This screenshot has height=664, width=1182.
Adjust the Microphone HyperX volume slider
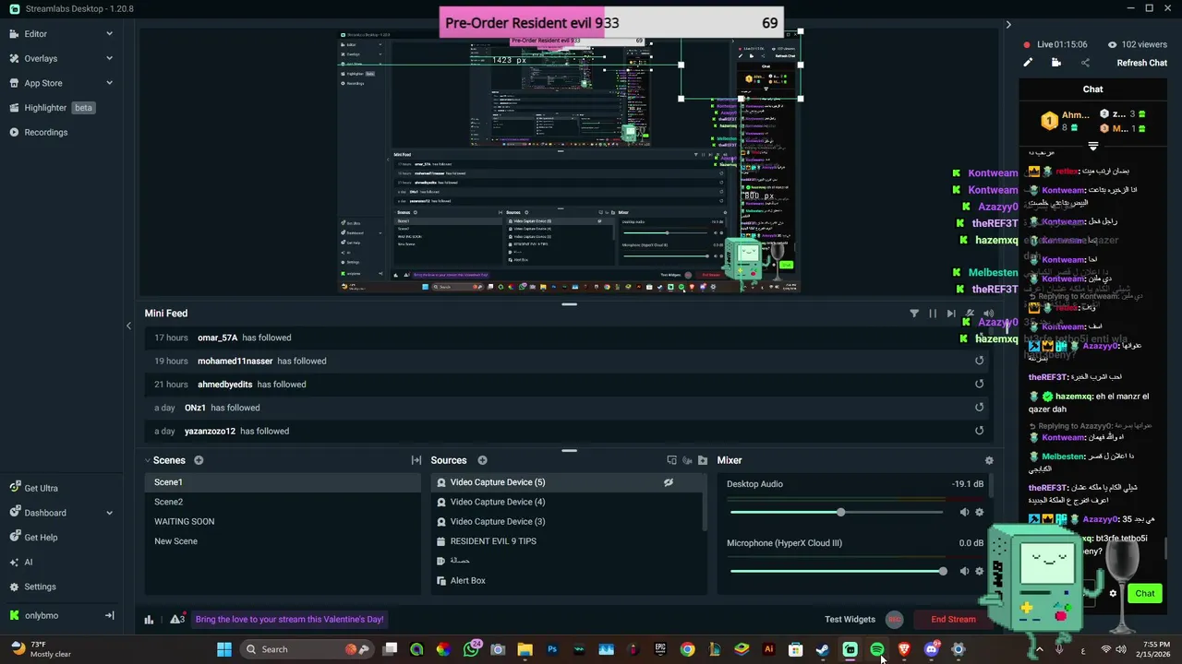pos(838,571)
